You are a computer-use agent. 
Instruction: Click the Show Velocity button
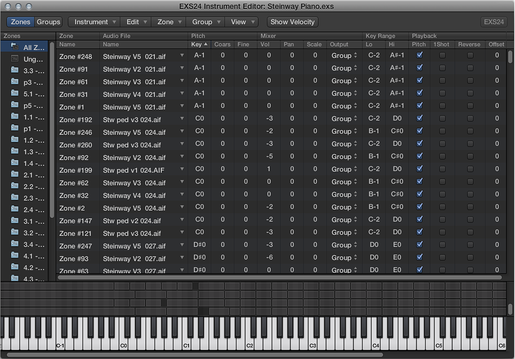click(292, 22)
